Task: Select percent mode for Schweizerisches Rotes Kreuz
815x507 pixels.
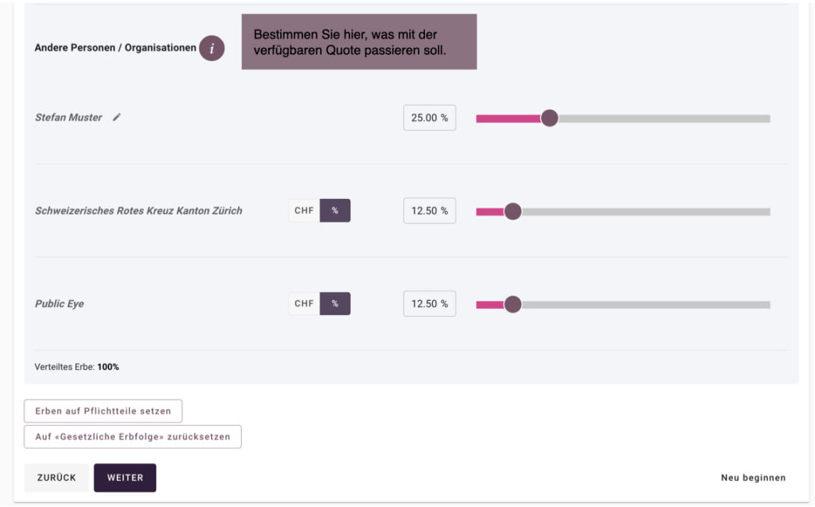Action: (x=335, y=211)
